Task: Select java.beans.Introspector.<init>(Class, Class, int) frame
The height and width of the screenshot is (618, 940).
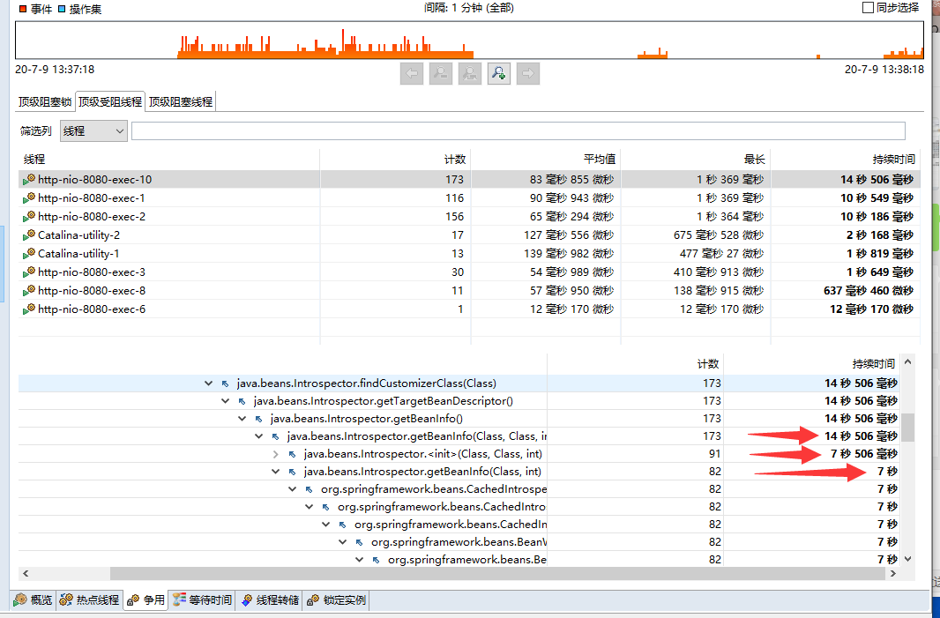Action: tap(459, 454)
